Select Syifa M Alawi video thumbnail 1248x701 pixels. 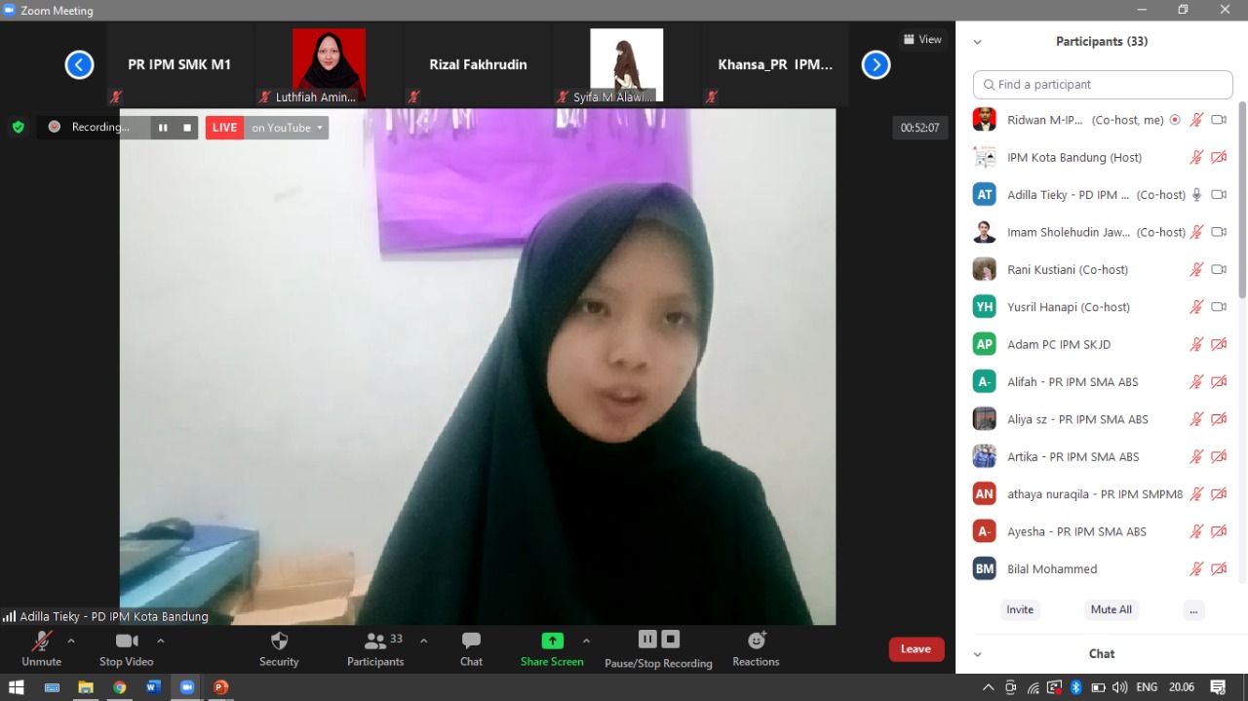pos(627,65)
